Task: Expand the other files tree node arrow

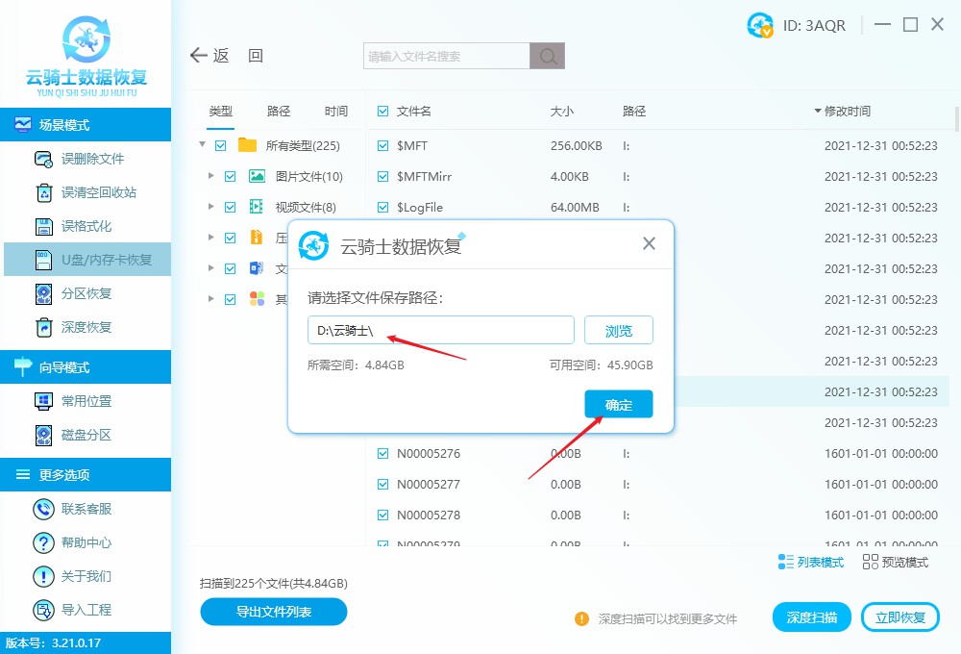Action: pyautogui.click(x=210, y=299)
